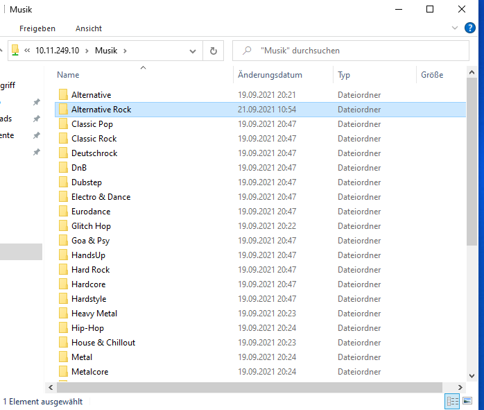484x410 pixels.
Task: Refresh the Musik folder view
Action: 214,51
